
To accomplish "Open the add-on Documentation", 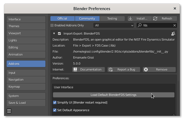I will tap(88, 69).
